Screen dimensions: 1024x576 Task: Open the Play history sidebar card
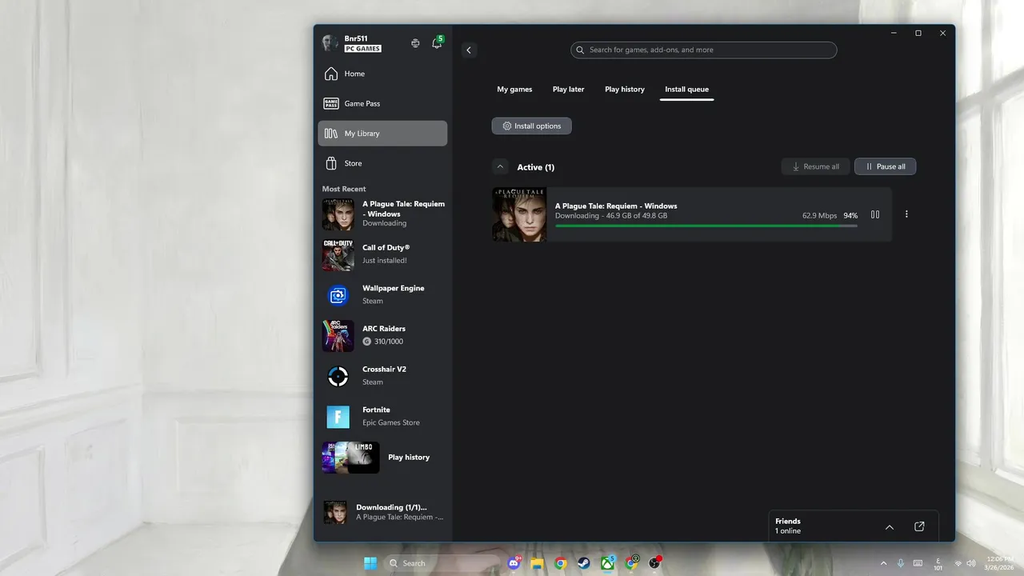pos(384,458)
